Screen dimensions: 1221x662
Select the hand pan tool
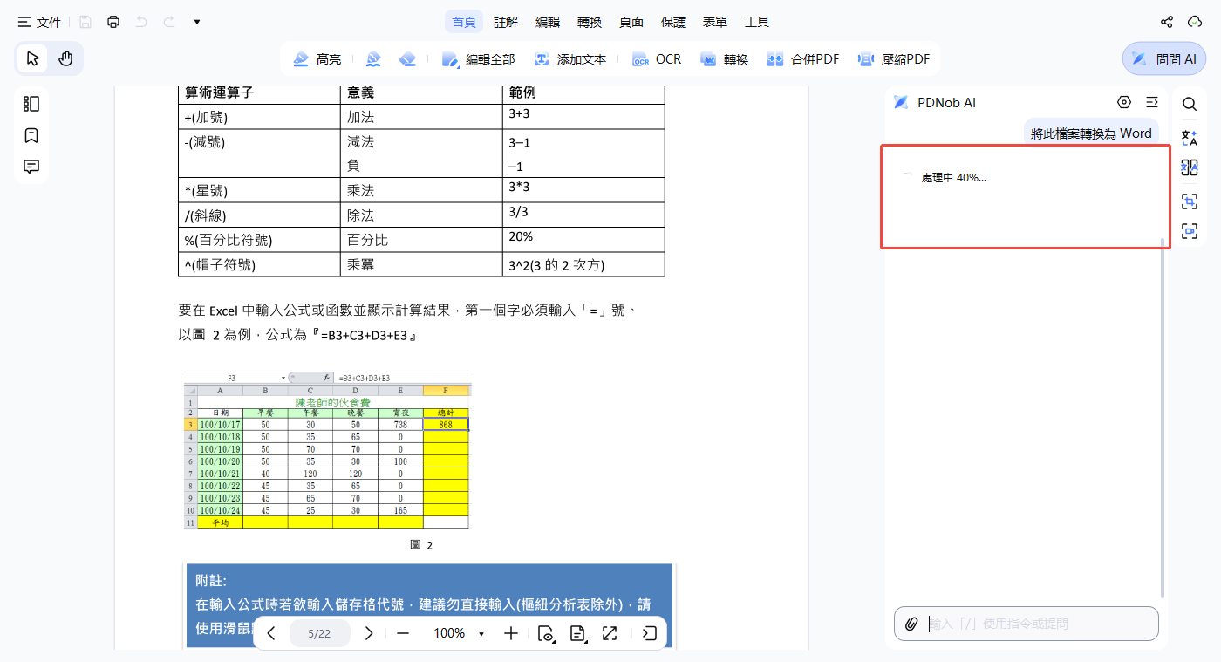pyautogui.click(x=65, y=58)
